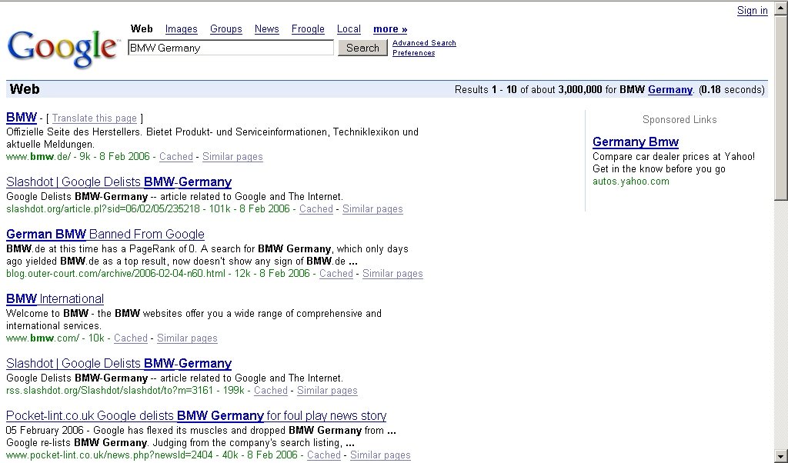This screenshot has height=463, width=788.
Task: Click the Web heading in results bar
Action: tap(25, 89)
